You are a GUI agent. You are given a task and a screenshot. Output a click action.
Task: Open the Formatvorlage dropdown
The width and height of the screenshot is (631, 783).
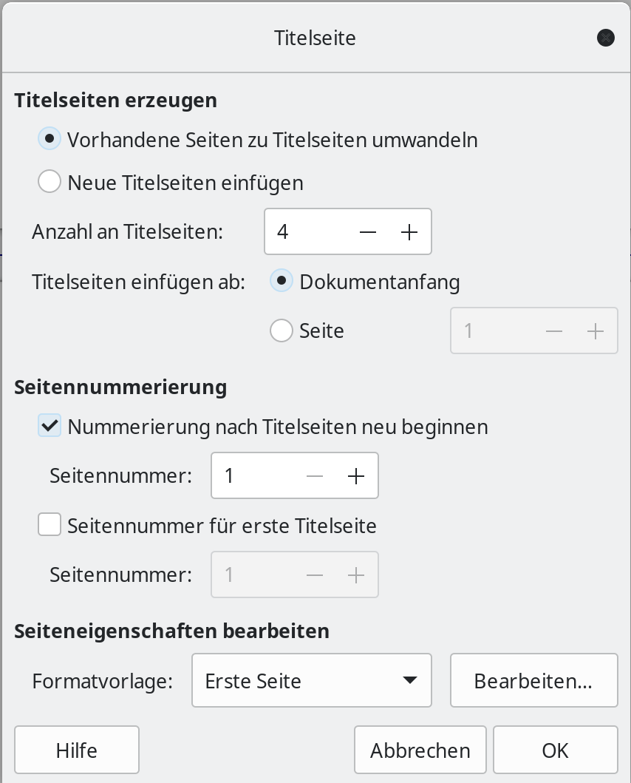pyautogui.click(x=311, y=681)
